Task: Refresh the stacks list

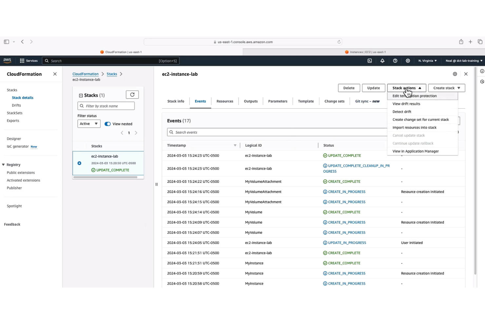Action: pyautogui.click(x=132, y=95)
